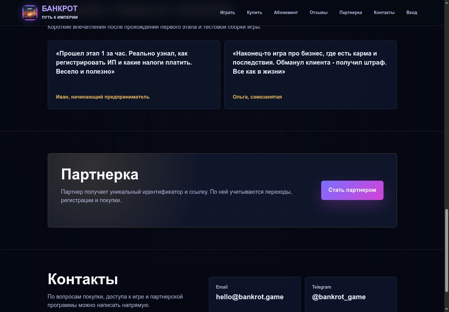Click the text «По вопросам покупки, доступа к игре»
This screenshot has width=449, height=312.
115,301
